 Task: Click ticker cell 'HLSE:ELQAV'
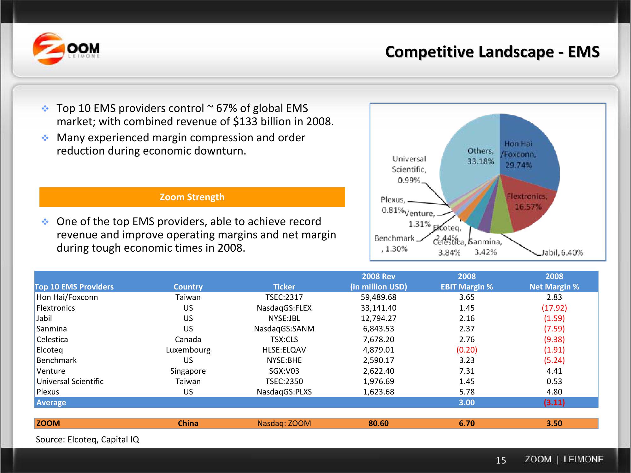click(x=284, y=350)
